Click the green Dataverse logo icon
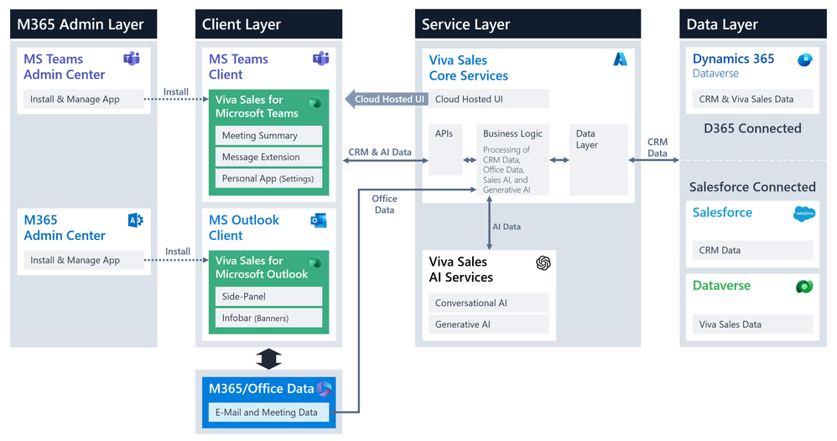Image resolution: width=837 pixels, height=441 pixels. pyautogui.click(x=804, y=287)
